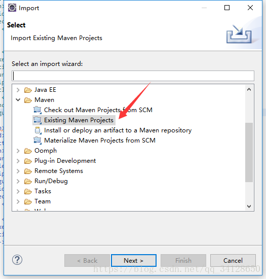Expand the Oomph category

pos(18,151)
